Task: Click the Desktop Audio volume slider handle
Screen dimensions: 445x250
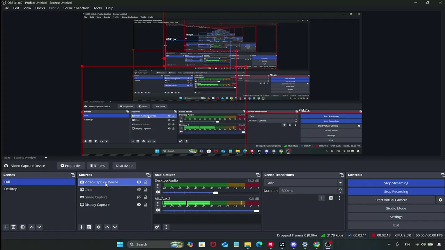Action: [216, 193]
